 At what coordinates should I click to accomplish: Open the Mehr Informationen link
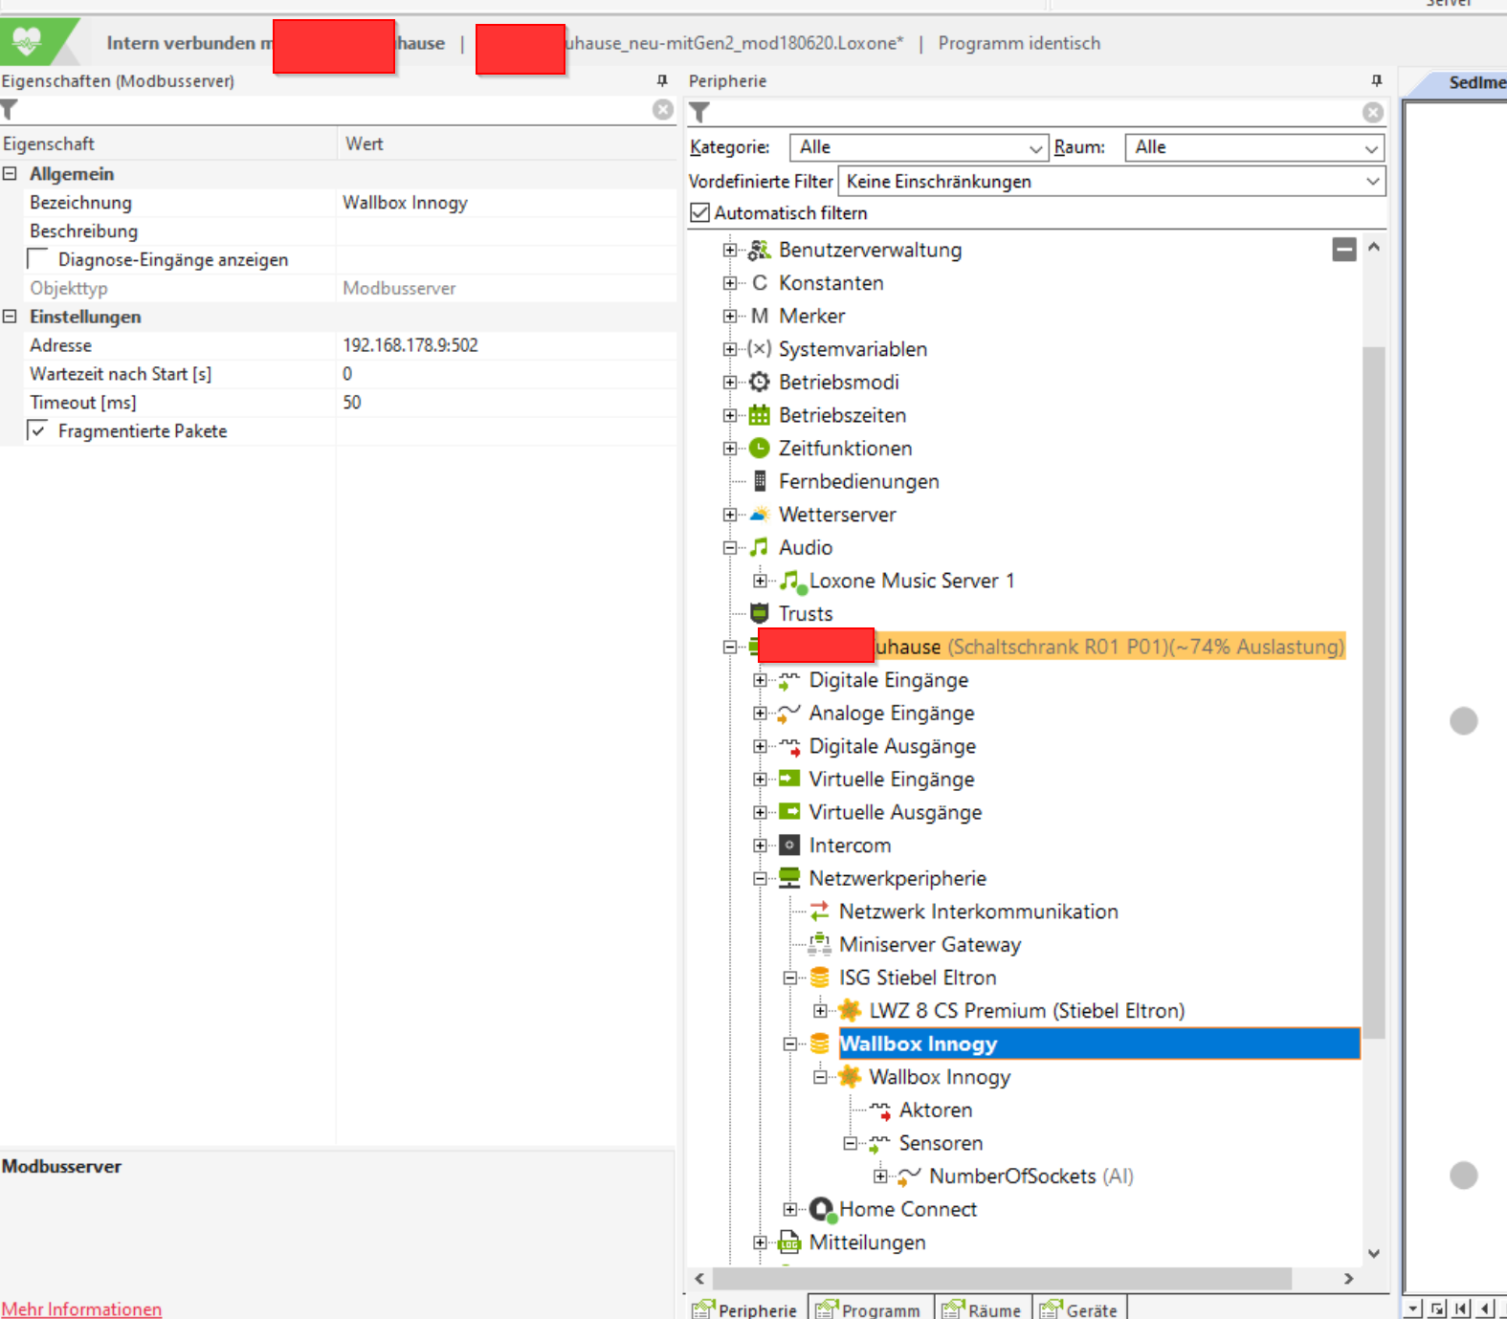pyautogui.click(x=82, y=1308)
